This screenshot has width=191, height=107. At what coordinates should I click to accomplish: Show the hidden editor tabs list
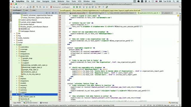pyautogui.click(x=177, y=13)
